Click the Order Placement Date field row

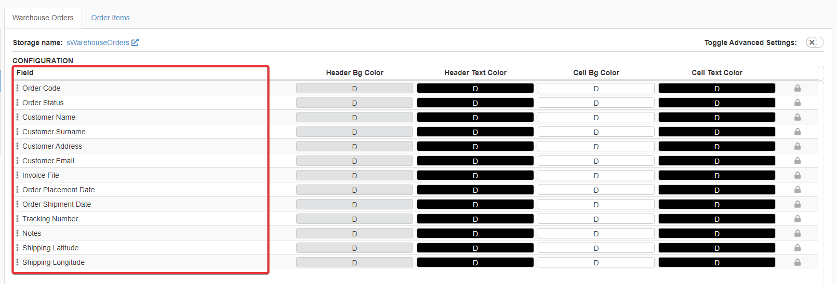point(58,190)
